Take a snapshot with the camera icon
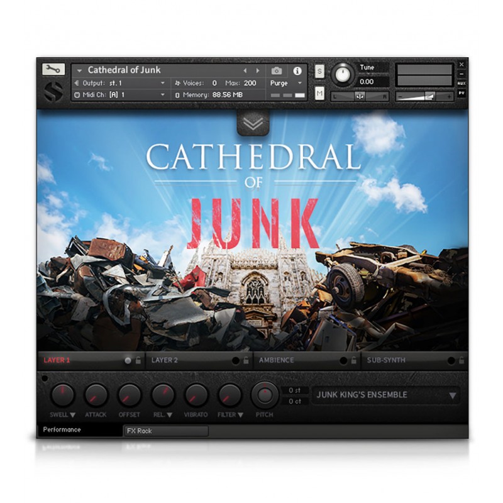 pos(277,71)
